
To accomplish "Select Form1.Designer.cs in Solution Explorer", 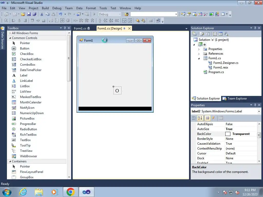I will 226,63.
